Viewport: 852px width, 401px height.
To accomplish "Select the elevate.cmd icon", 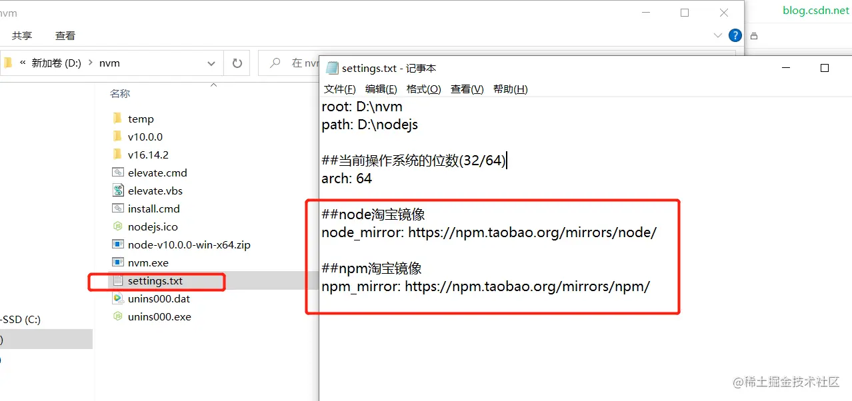I will 116,172.
